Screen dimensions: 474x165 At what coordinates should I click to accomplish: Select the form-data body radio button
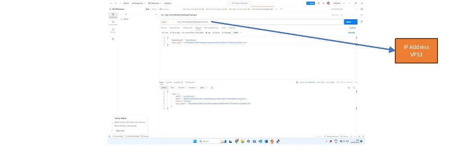(171, 32)
